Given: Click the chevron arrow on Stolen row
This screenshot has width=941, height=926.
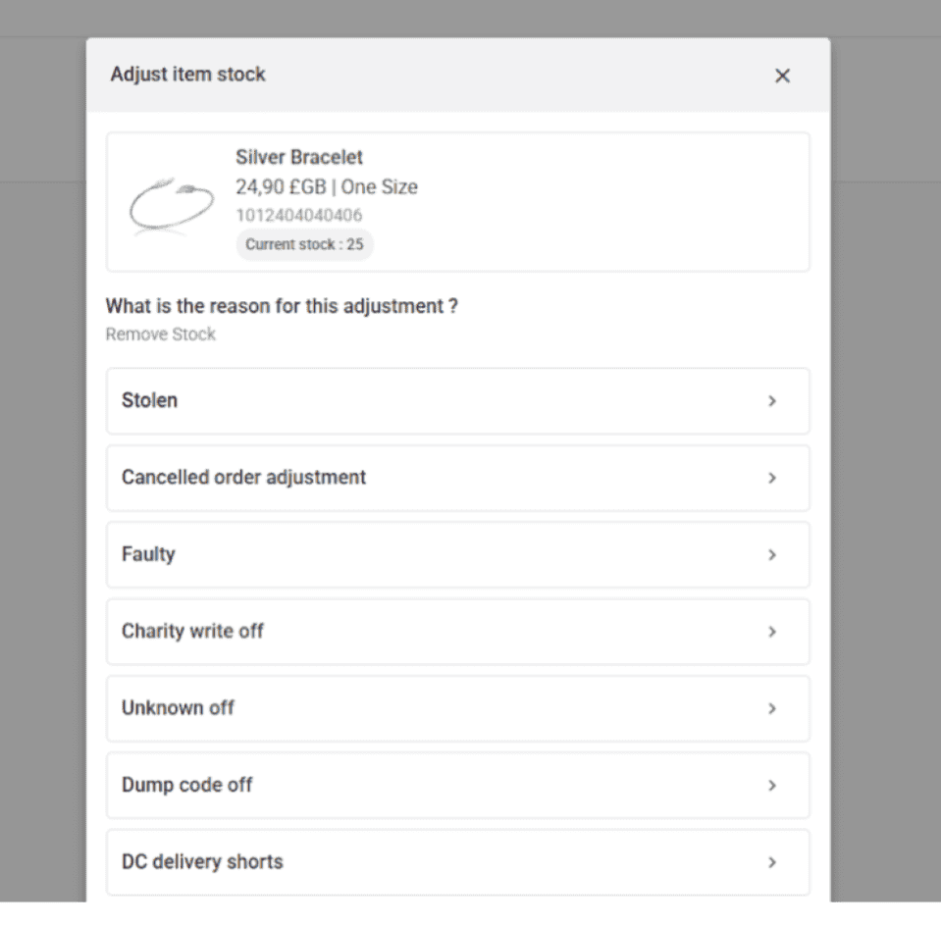Looking at the screenshot, I should pos(772,401).
